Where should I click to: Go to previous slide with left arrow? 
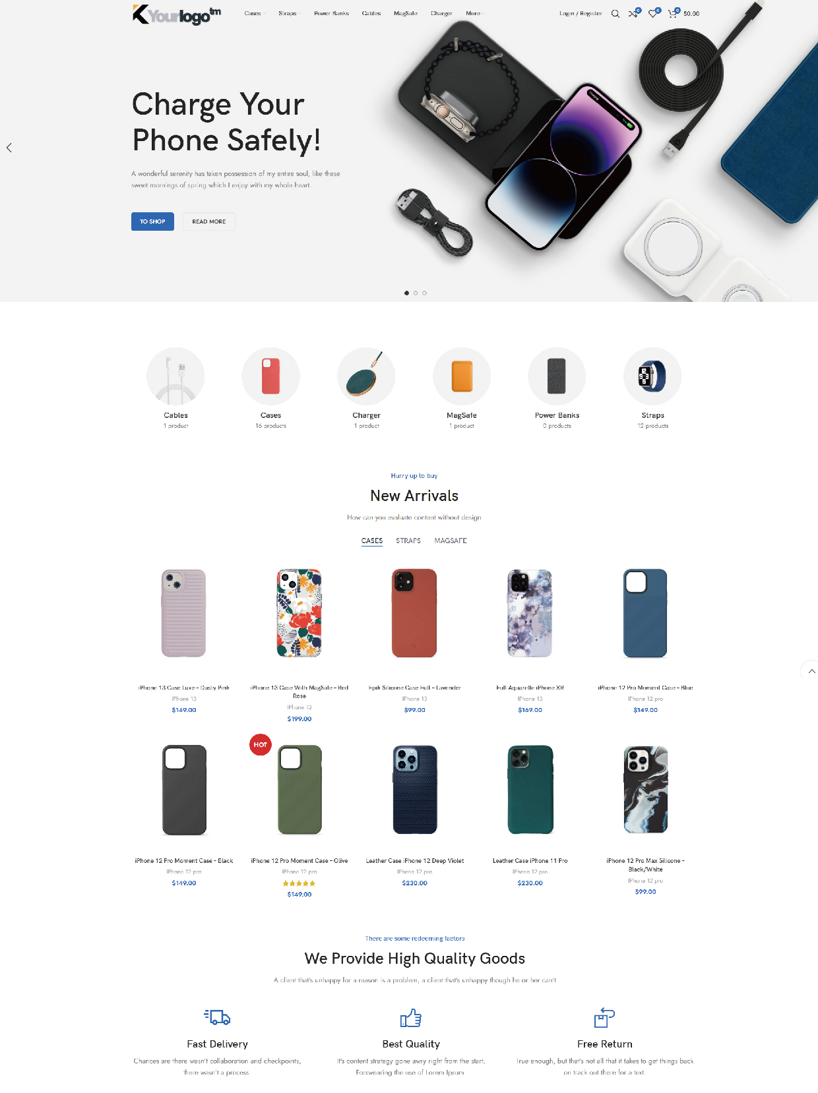tap(9, 148)
